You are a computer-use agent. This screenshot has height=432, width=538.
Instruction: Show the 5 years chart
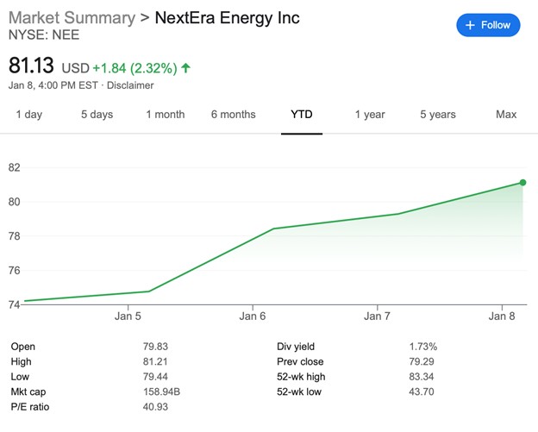click(x=438, y=115)
